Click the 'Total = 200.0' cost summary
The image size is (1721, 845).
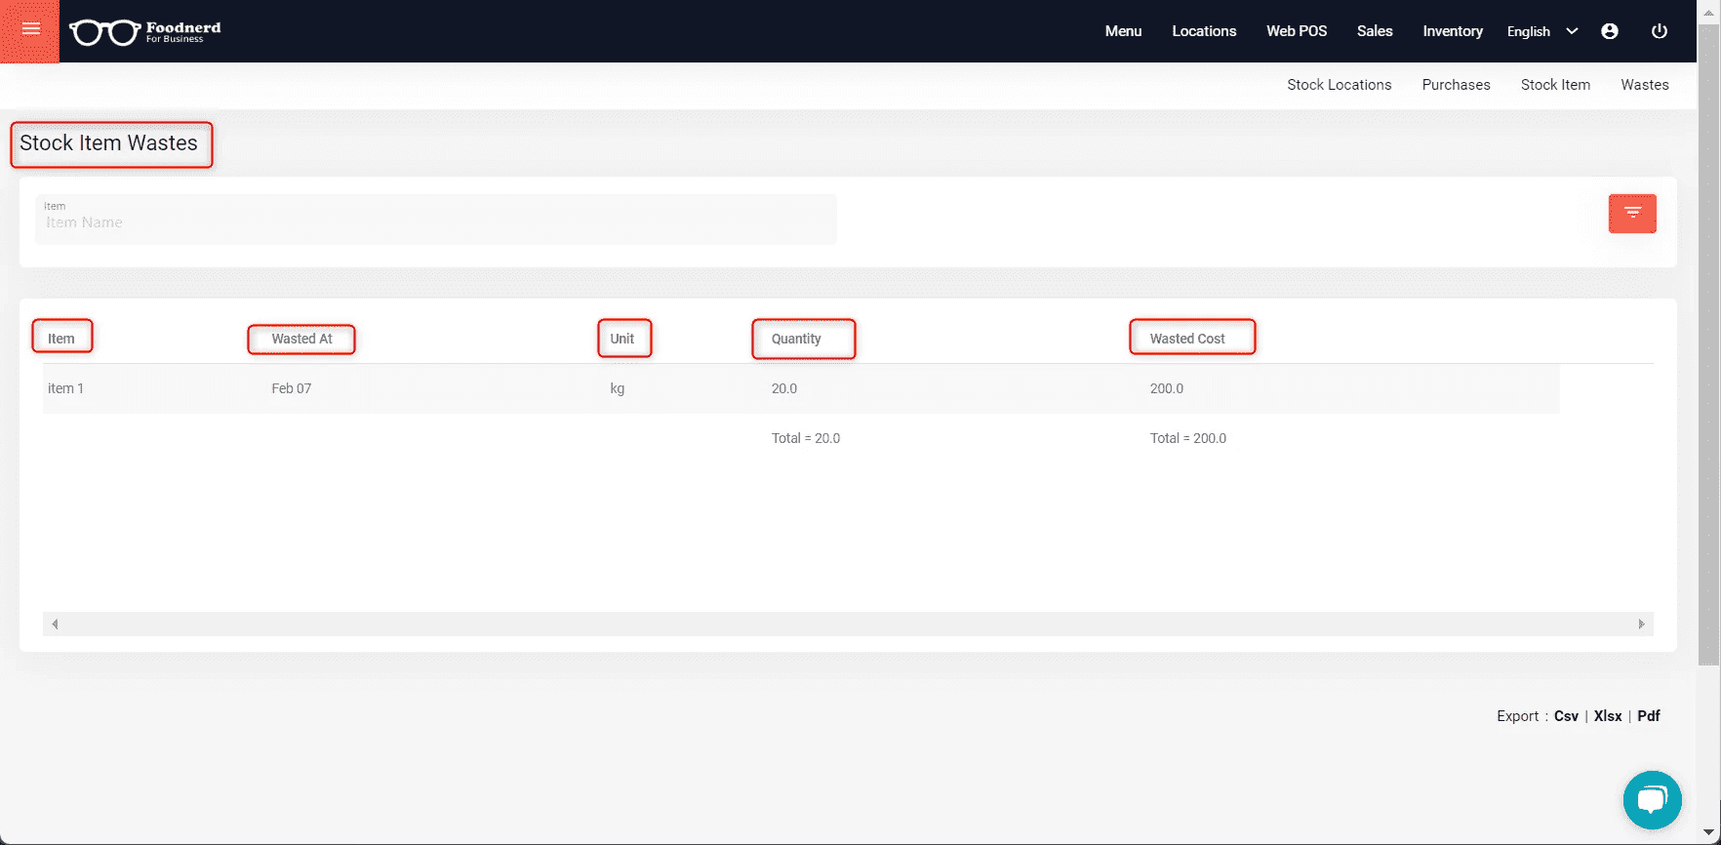[x=1188, y=438]
